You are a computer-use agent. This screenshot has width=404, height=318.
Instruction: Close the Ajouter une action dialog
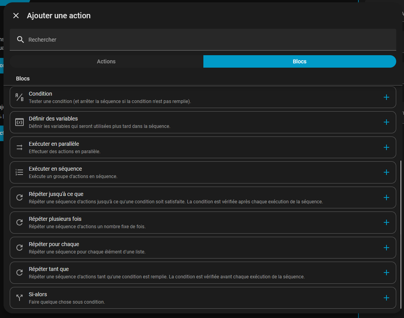coord(16,16)
